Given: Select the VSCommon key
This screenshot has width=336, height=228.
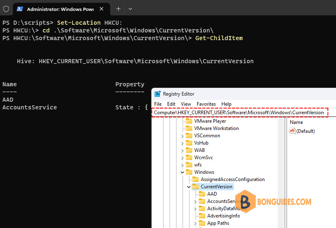Looking at the screenshot, I should [x=207, y=136].
